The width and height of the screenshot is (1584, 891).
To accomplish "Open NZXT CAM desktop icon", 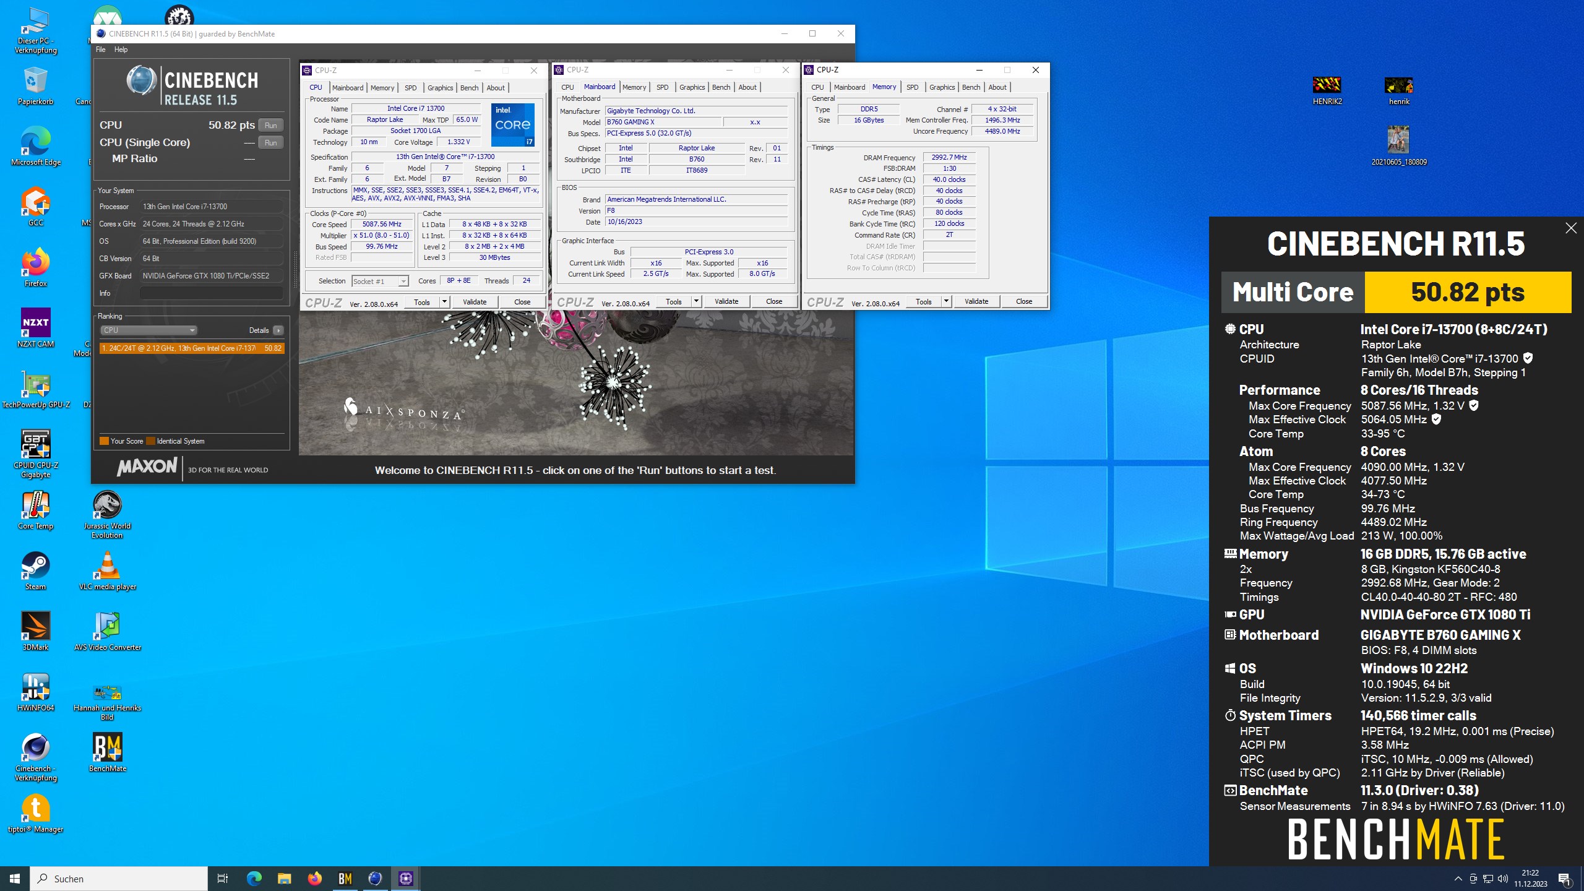I will point(35,329).
